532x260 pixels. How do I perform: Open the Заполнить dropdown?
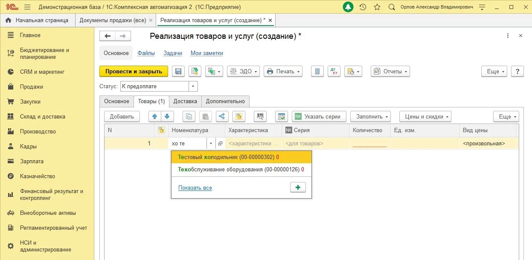point(371,116)
